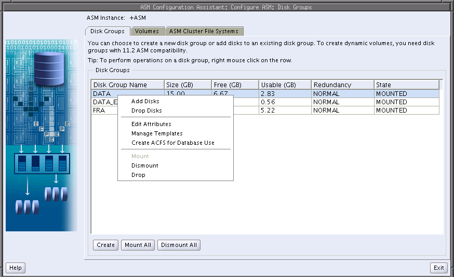Screen dimensions: 454x277
Task: Click the usable value 2.83
Action: [268, 94]
